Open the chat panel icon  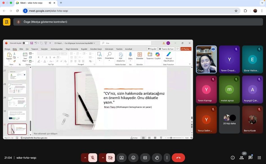click(250, 158)
